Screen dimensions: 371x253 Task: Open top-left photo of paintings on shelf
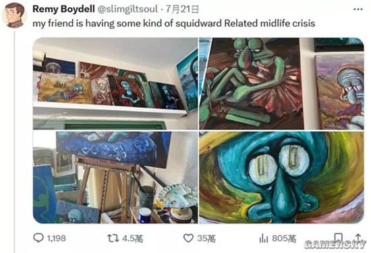tap(115, 83)
